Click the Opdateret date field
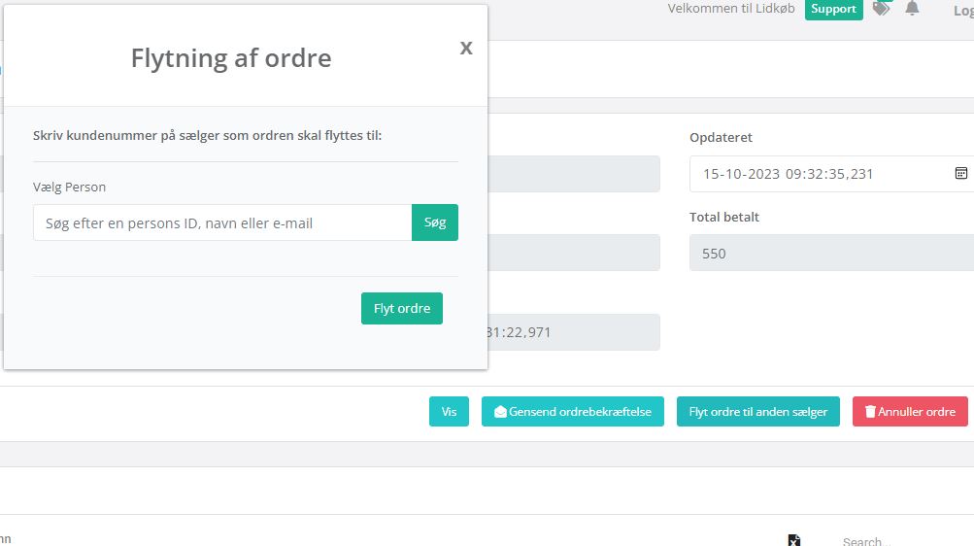This screenshot has width=974, height=546. click(x=832, y=174)
